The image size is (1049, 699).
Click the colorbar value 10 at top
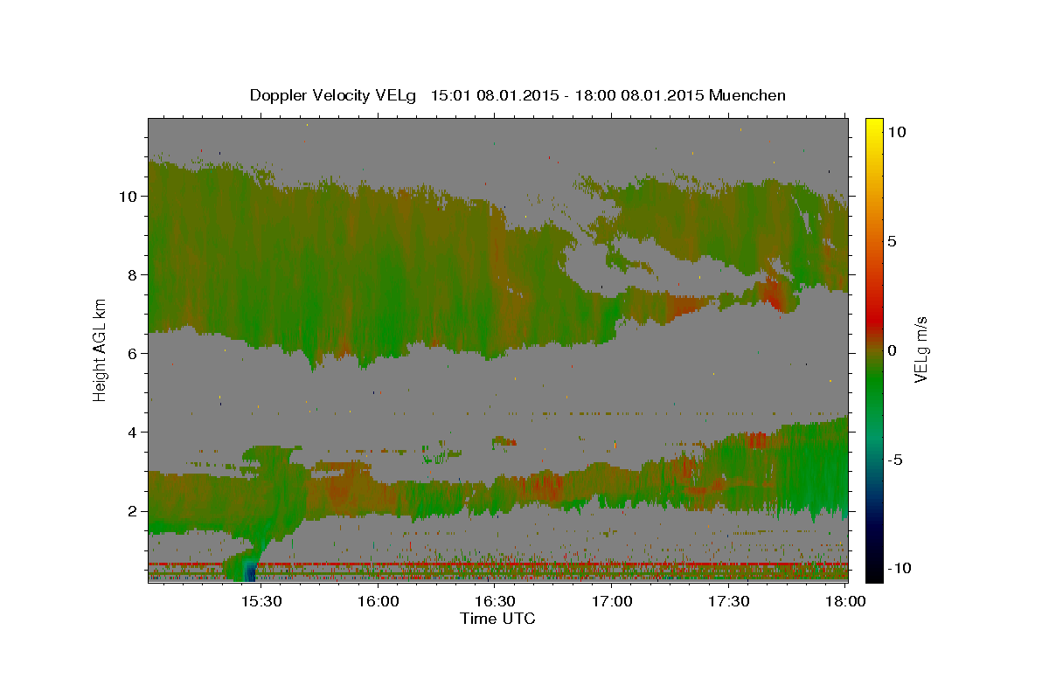click(x=897, y=131)
